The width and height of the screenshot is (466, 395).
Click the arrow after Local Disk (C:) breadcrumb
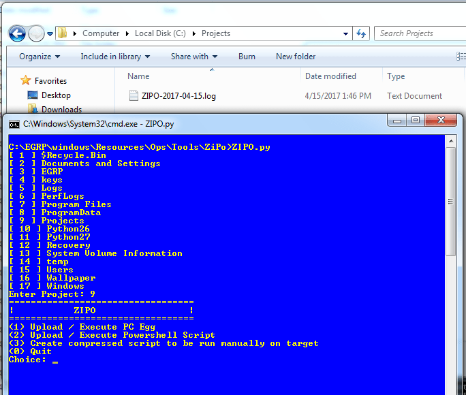click(193, 33)
